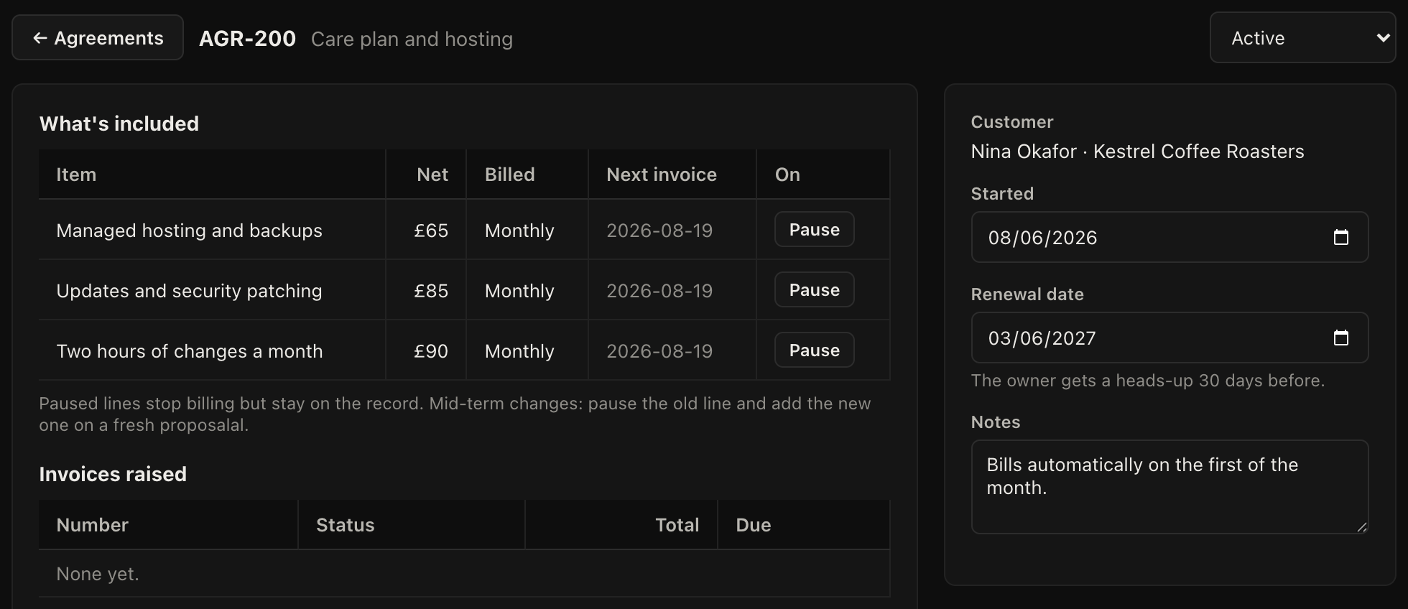Pause Managed hosting and backups line
1408x609 pixels.
click(x=814, y=230)
